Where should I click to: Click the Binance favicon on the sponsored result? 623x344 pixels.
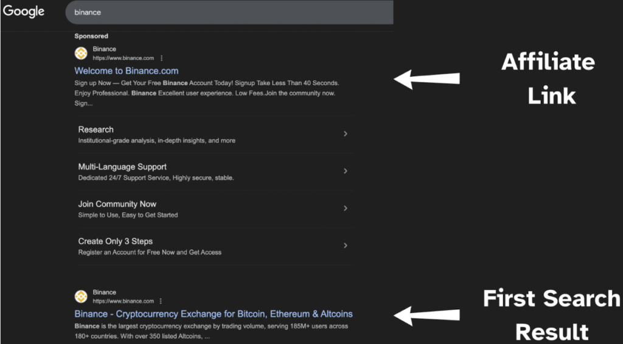[81, 53]
